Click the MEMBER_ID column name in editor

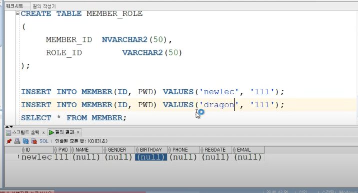pos(69,40)
